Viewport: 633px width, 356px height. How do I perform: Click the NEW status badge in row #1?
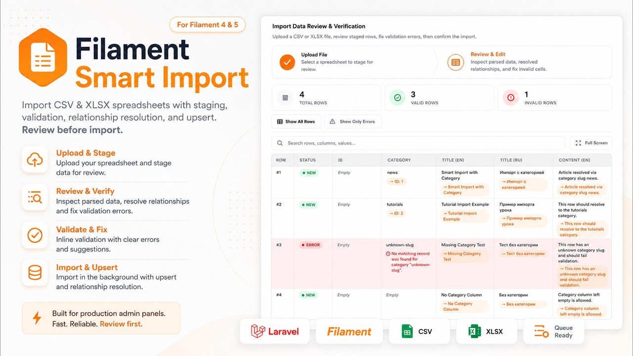(x=309, y=173)
